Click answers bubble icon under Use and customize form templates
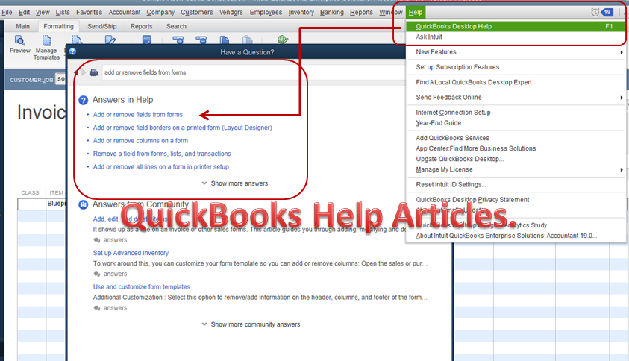629x361 pixels. click(97, 308)
